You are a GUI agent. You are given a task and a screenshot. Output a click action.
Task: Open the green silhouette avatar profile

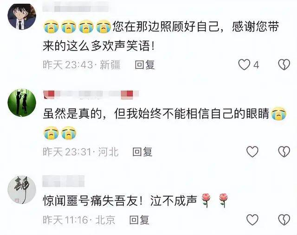tap(22, 102)
